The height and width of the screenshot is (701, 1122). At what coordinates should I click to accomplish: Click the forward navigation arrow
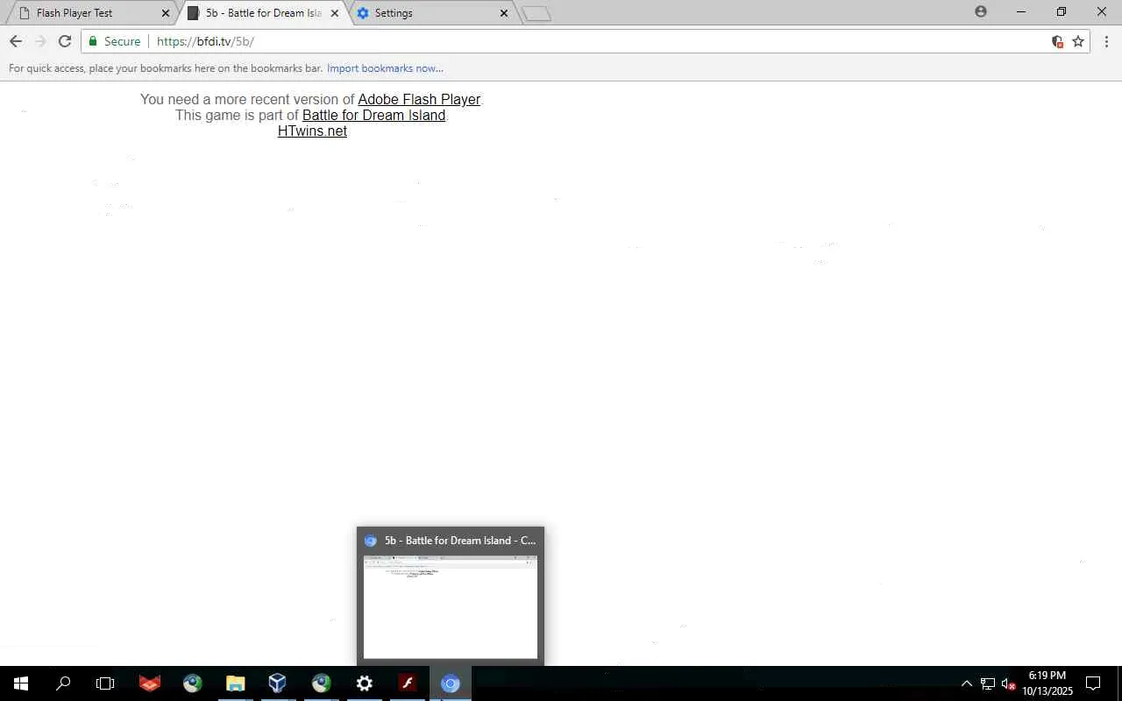tap(40, 41)
